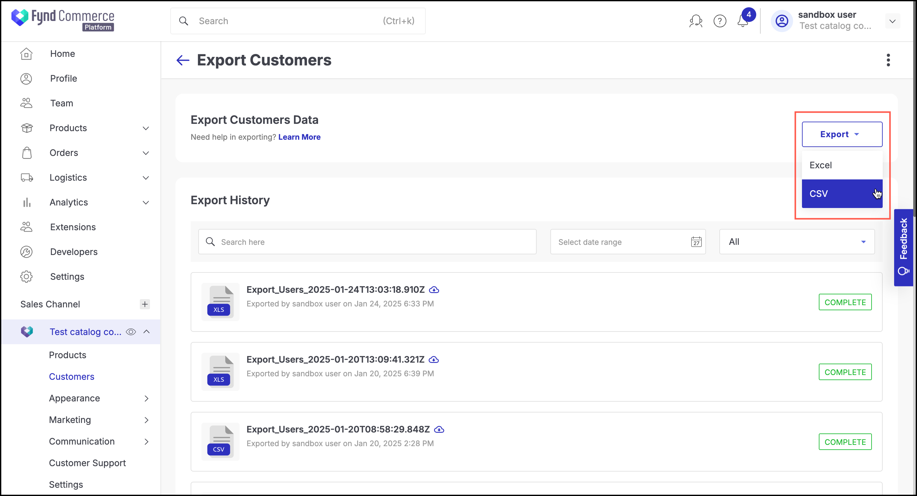The image size is (917, 496).
Task: Click CSV file icon of Jan 20 2:28 PM export
Action: [220, 442]
